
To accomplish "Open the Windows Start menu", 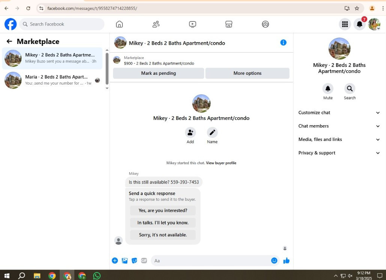I will point(7,275).
